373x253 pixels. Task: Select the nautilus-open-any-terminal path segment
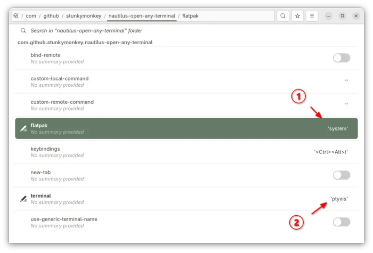[142, 16]
